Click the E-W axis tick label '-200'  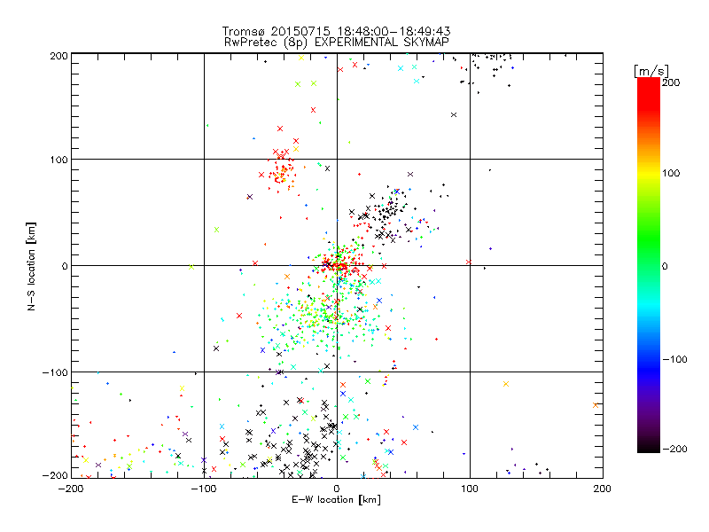tap(71, 489)
